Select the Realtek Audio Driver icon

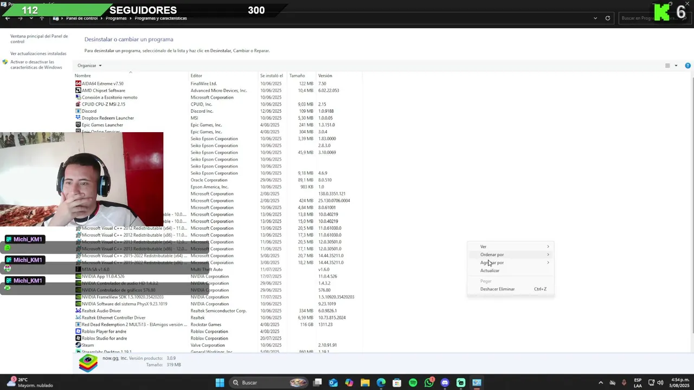pyautogui.click(x=78, y=311)
